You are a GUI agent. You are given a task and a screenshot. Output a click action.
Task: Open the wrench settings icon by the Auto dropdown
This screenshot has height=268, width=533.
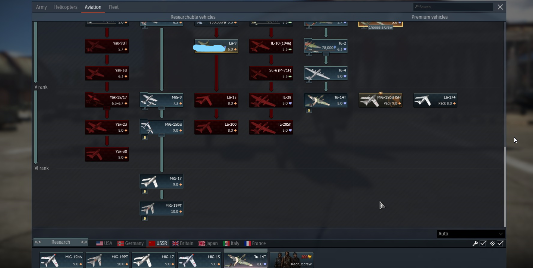pyautogui.click(x=475, y=243)
